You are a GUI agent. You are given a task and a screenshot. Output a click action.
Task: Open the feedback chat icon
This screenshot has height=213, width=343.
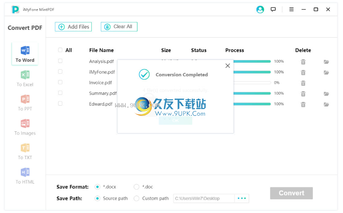(x=273, y=10)
